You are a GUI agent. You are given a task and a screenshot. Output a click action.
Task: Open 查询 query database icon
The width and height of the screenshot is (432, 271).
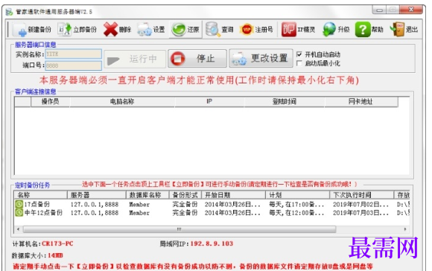tap(213, 30)
